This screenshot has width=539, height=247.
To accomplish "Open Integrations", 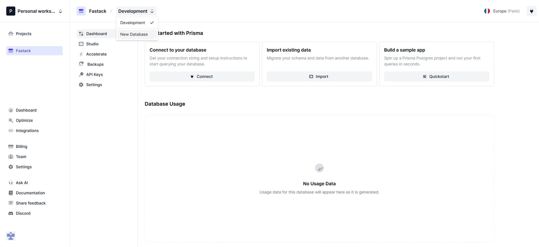I will (x=27, y=131).
